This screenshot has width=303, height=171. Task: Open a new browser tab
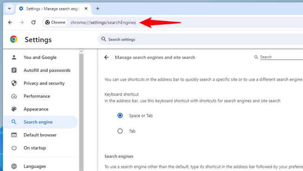pyautogui.click(x=98, y=8)
